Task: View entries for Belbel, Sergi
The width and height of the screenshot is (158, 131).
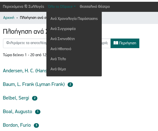Action: click(16, 98)
